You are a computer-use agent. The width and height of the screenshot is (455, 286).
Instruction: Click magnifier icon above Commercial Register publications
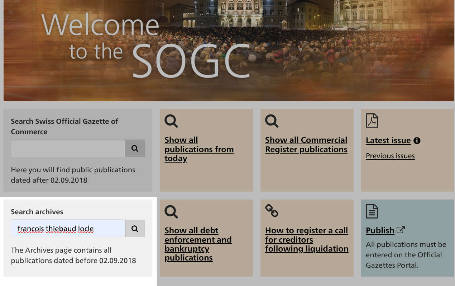pyautogui.click(x=272, y=121)
